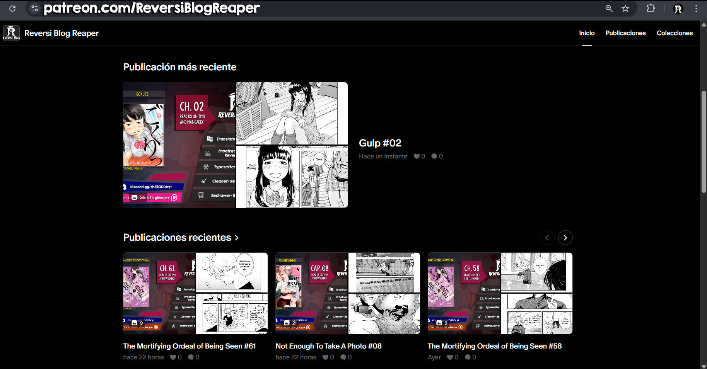The height and width of the screenshot is (369, 707).
Task: Click the 'Ayer' timestamp under #58
Action: (434, 357)
